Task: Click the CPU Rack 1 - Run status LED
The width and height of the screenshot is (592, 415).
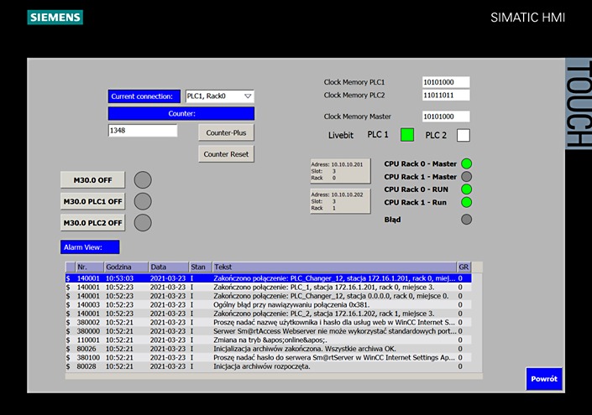Action: [467, 202]
